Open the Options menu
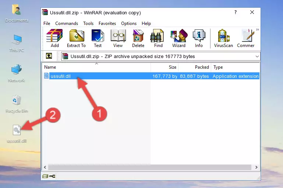The image size is (283, 188). [x=129, y=23]
